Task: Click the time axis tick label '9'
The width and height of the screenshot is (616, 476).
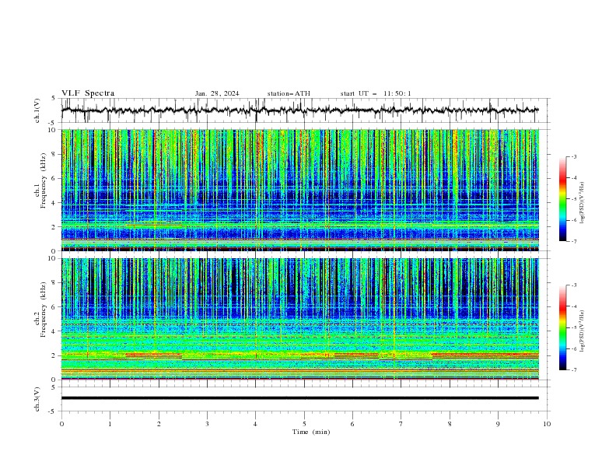Action: tap(498, 424)
